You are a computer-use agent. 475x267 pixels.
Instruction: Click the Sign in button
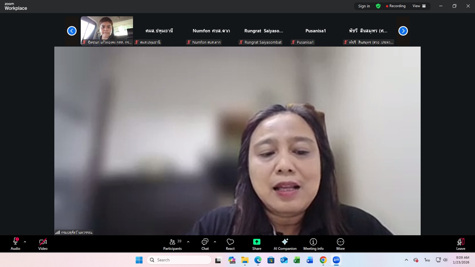tap(364, 6)
